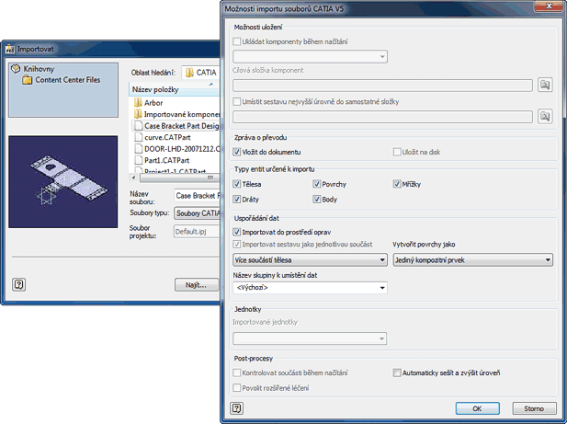The height and width of the screenshot is (424, 567).
Task: Uncheck Tělesa entity type
Action: point(237,184)
